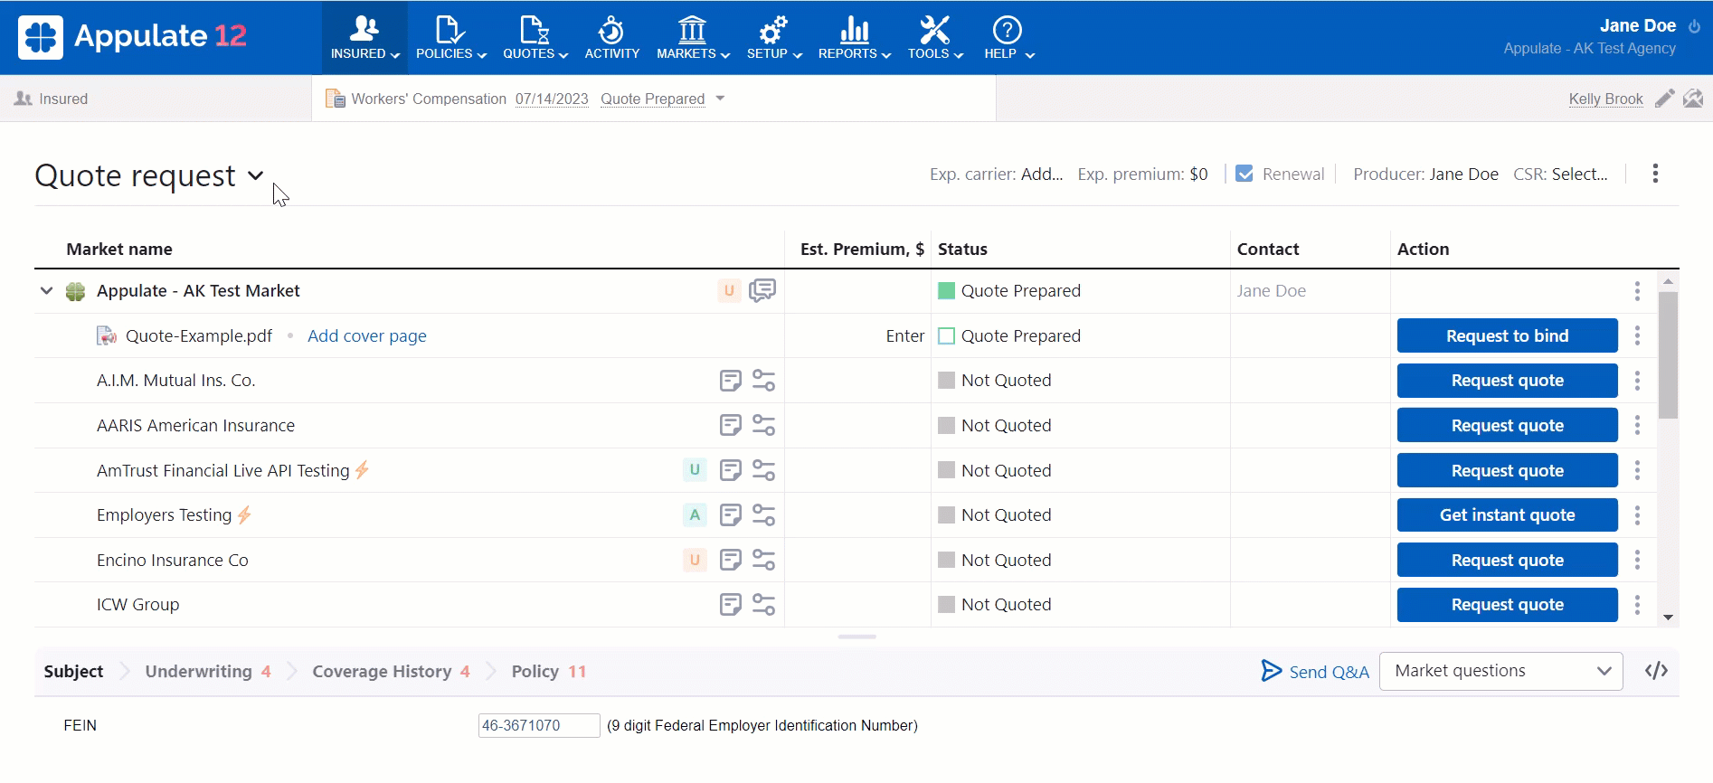
Task: Click gray Not Quoted swatch for ICW Group
Action: click(x=947, y=605)
